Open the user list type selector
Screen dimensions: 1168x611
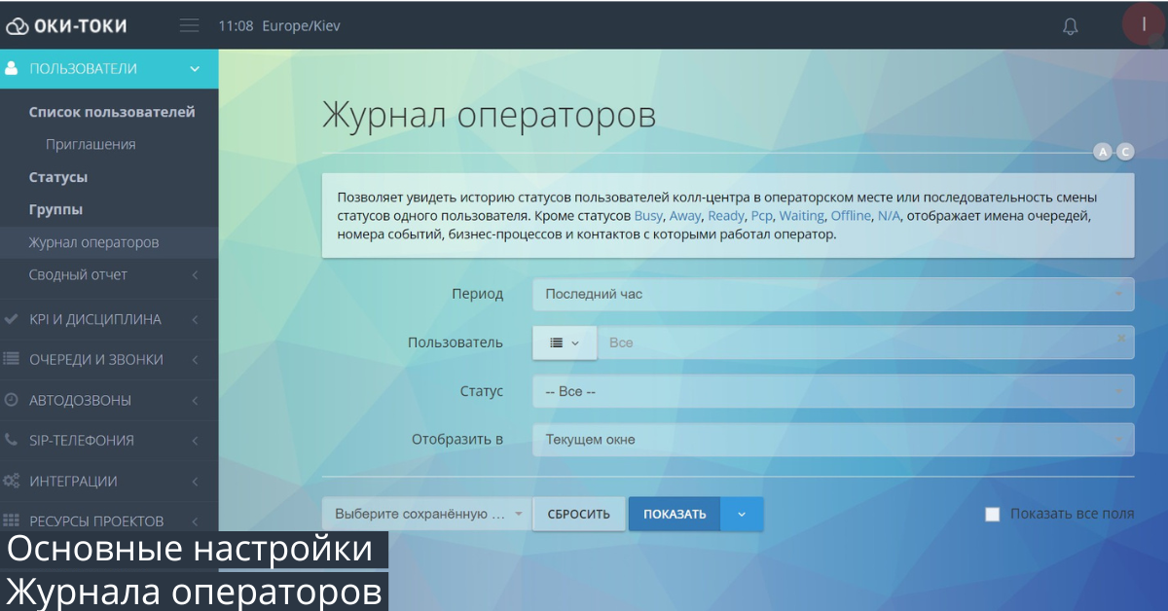[x=565, y=342]
